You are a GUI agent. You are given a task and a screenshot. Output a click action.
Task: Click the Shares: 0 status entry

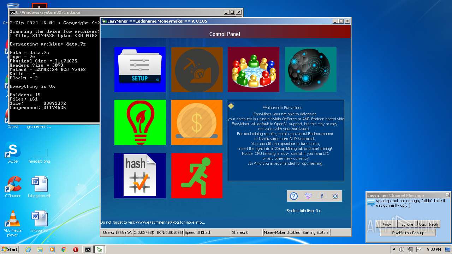pos(247,232)
